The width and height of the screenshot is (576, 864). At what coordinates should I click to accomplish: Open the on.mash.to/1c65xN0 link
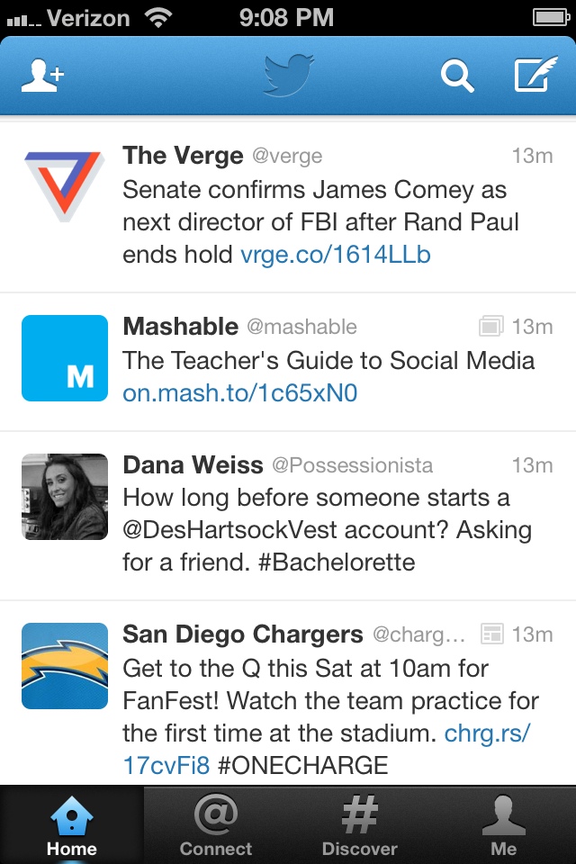[x=240, y=393]
